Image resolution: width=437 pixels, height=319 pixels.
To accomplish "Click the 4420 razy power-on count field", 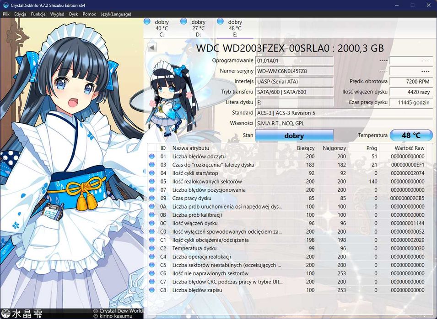I will pyautogui.click(x=411, y=92).
